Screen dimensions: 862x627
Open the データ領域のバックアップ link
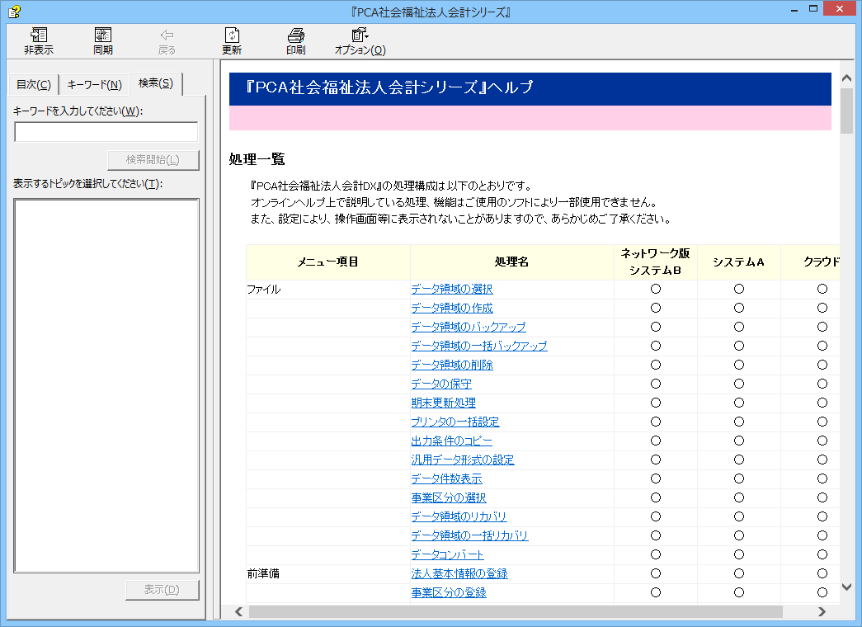tap(469, 327)
